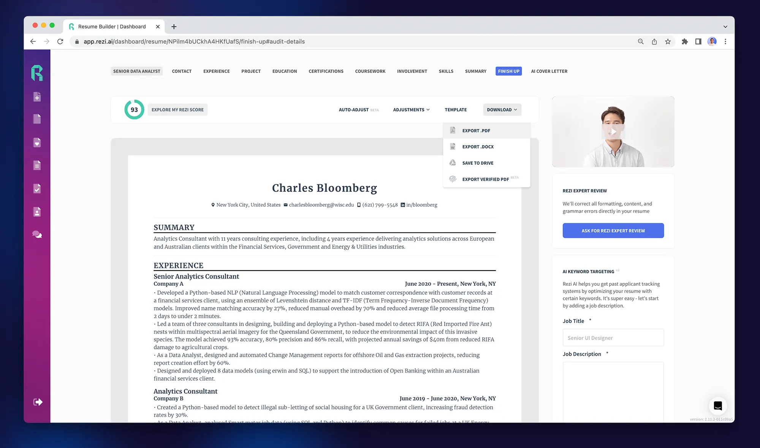Screen dimensions: 760x448
Task: Open the Involvement tab
Action: [x=412, y=71]
